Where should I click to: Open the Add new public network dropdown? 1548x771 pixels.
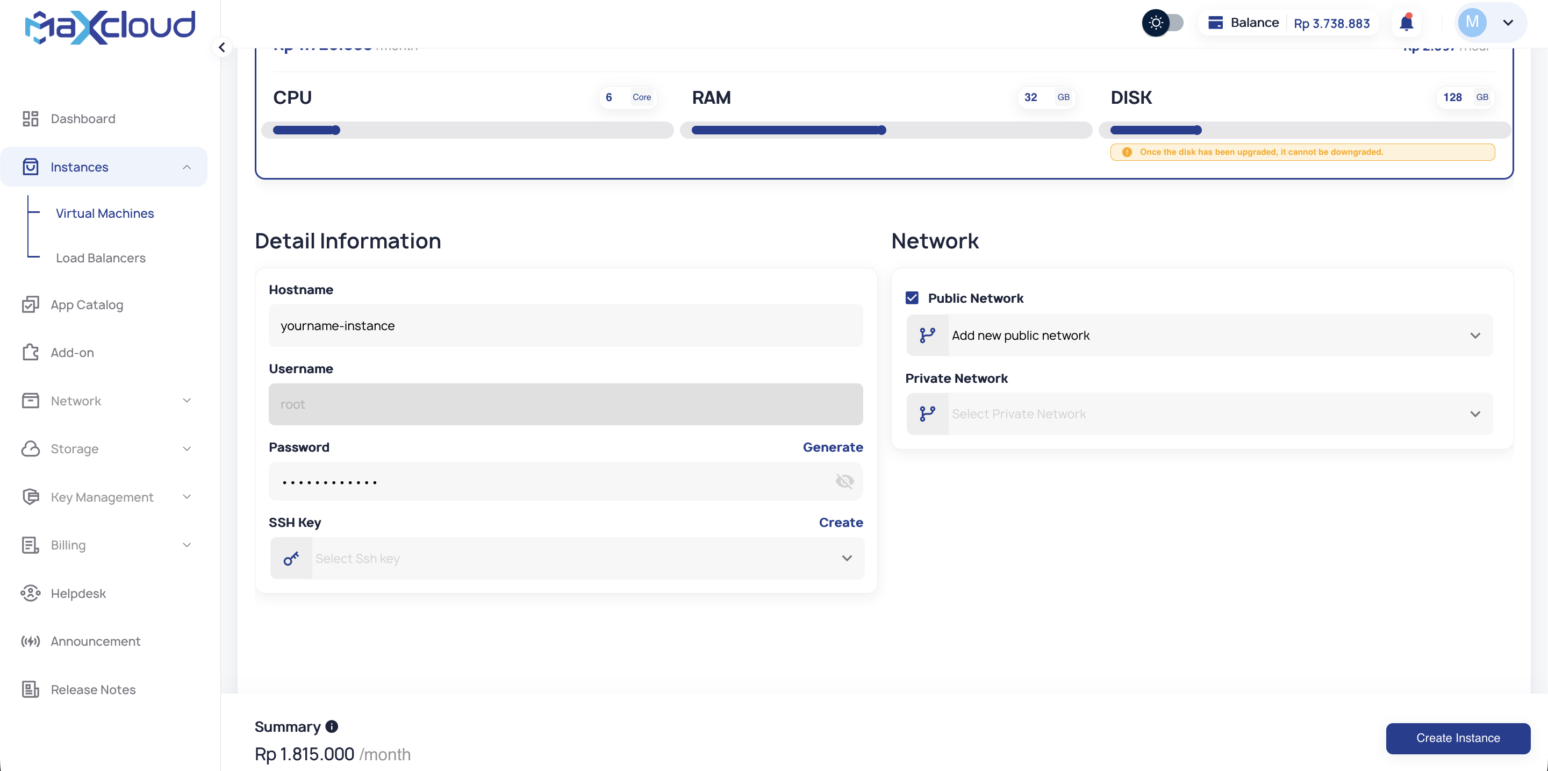pos(1199,335)
